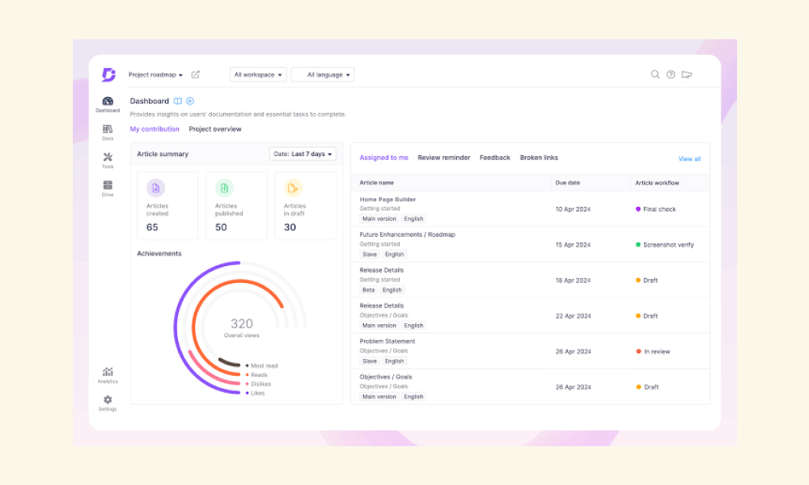
Task: Click the 10 Apr 2024 due date
Action: [x=573, y=209]
